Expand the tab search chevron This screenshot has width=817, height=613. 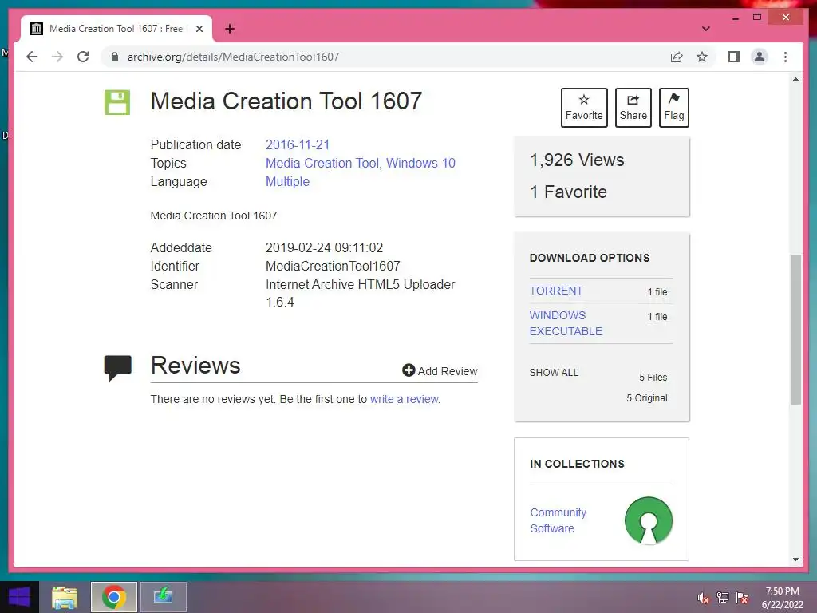coord(705,29)
